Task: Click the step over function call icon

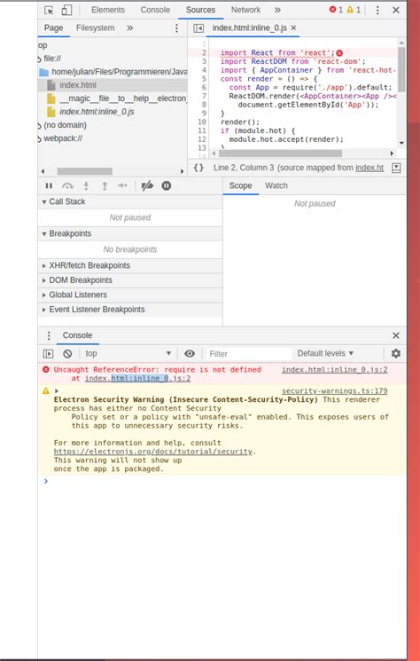Action: [67, 186]
